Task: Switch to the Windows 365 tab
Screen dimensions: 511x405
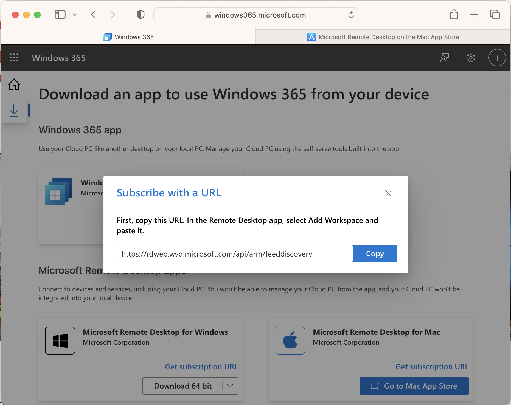Action: tap(128, 37)
